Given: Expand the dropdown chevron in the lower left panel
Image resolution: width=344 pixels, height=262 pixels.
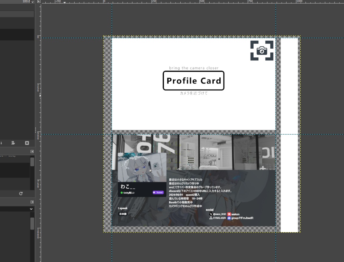Looking at the screenshot, I should tap(31, 209).
